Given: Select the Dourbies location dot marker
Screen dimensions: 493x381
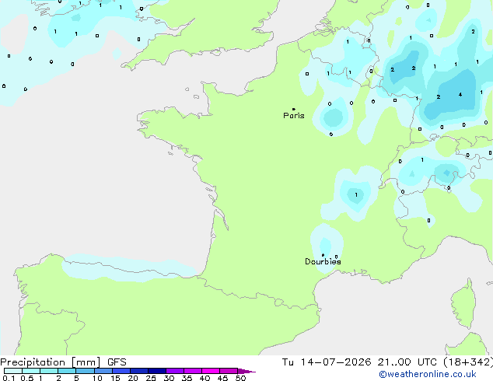Looking at the screenshot, I should tap(323, 255).
